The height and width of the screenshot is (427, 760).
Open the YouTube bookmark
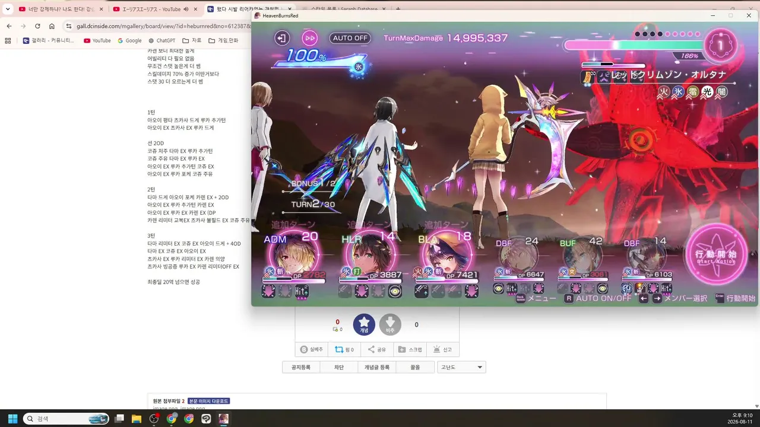[x=97, y=40]
